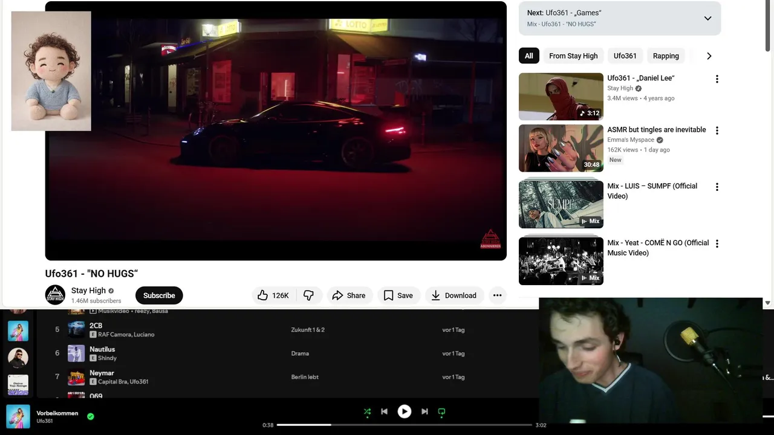774x435 pixels.
Task: Expand the Next: Ufo361 Games playlist panel
Action: (707, 18)
